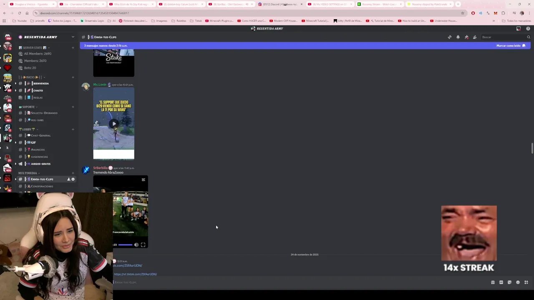
Task: Bookmark this page with star icon
Action: pos(463,13)
